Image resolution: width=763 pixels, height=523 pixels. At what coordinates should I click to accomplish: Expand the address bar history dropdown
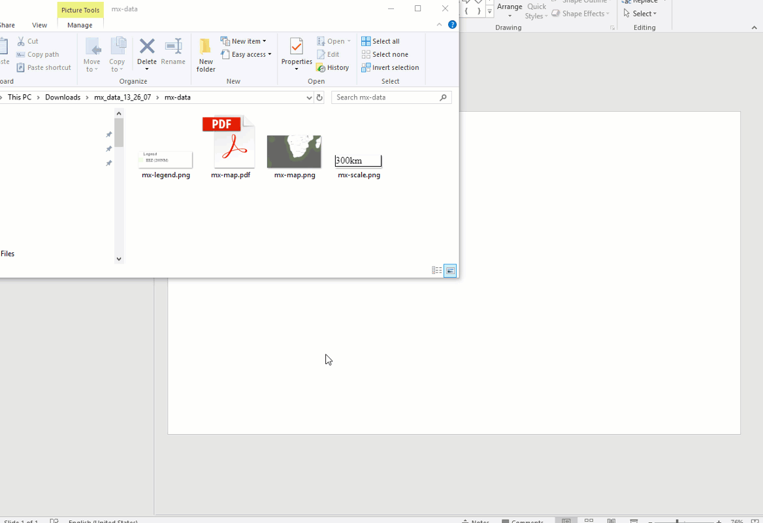pyautogui.click(x=309, y=98)
